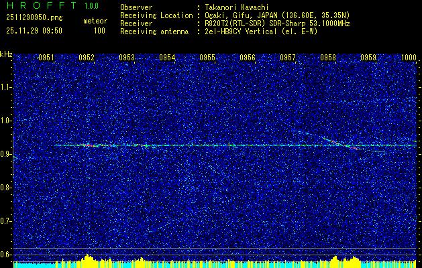Click the 0.8 kHz axis label

tap(6, 188)
